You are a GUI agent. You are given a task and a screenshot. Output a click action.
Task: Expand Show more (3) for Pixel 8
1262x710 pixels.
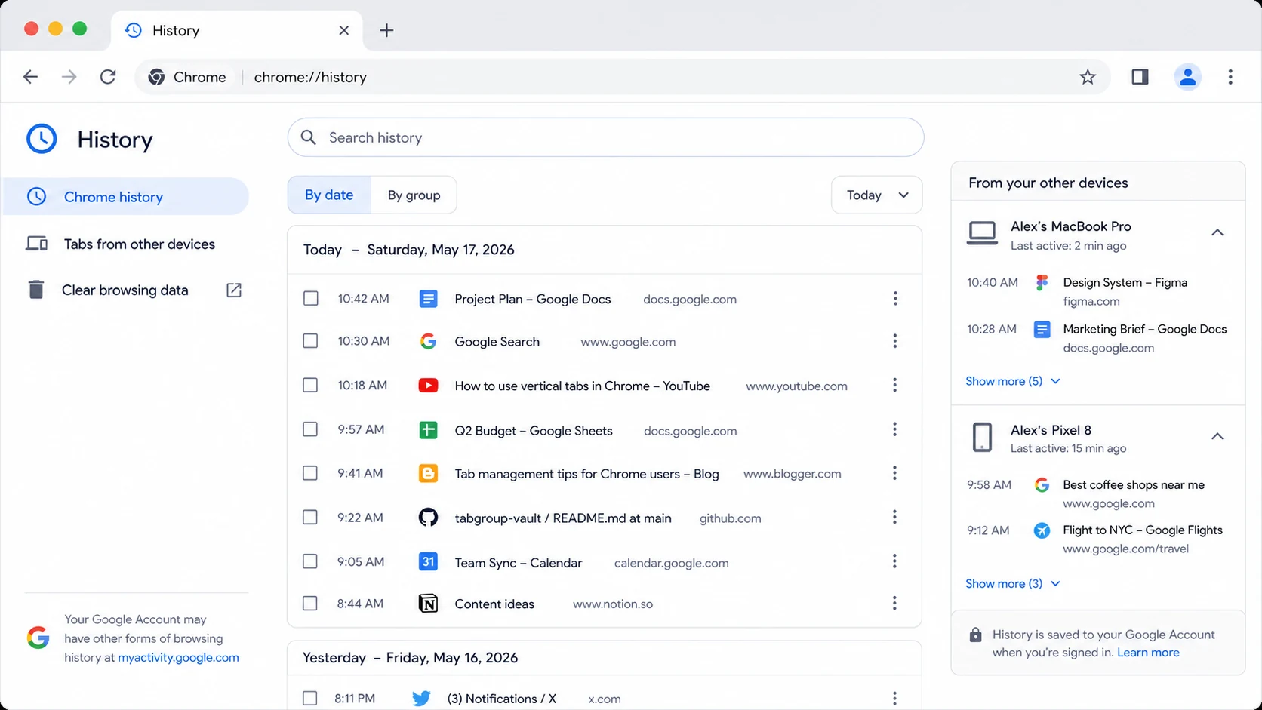(x=1013, y=583)
